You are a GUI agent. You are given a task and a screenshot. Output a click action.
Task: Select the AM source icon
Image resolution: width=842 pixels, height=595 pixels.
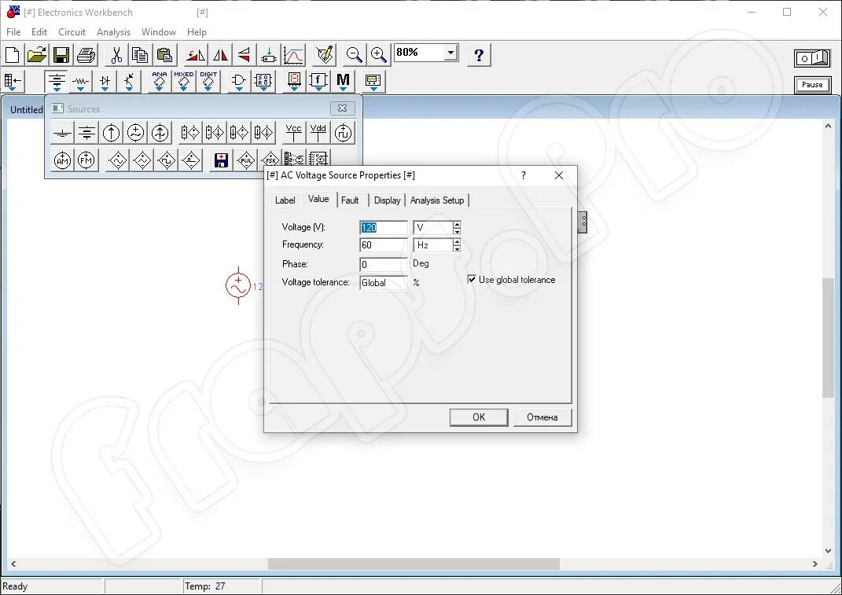click(62, 160)
